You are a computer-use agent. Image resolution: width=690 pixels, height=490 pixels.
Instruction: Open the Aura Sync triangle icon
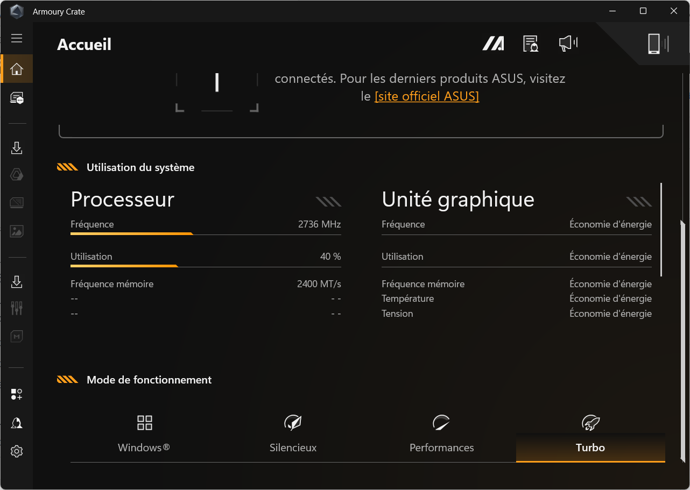(17, 175)
